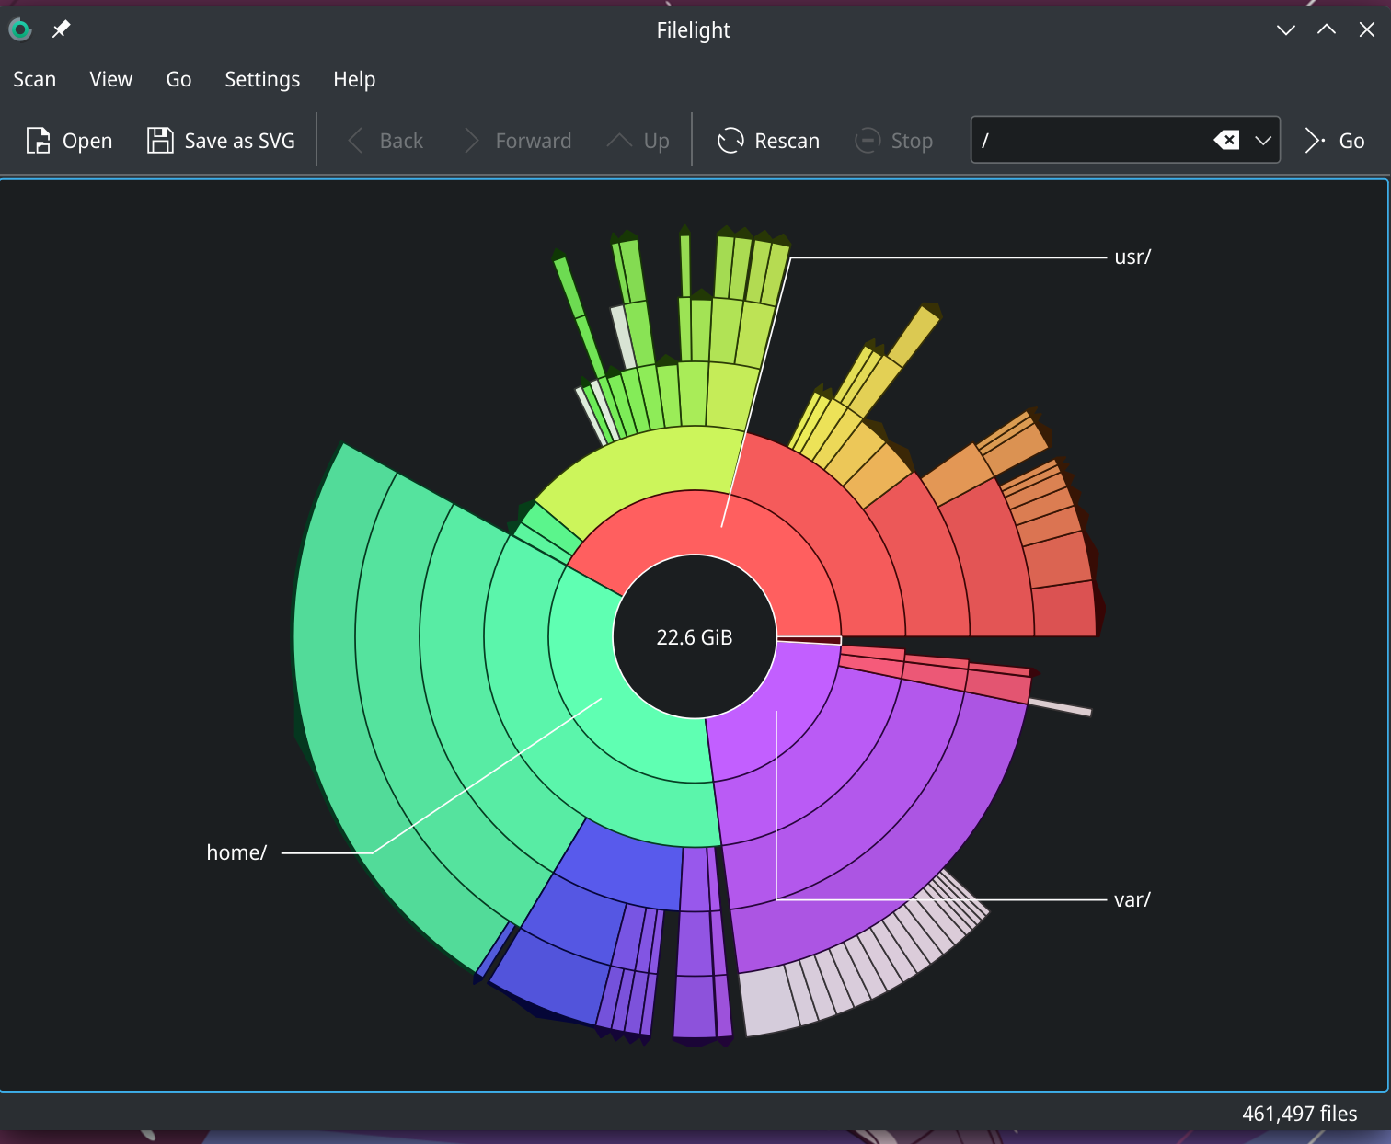The height and width of the screenshot is (1144, 1391).
Task: Click the Filelight logo in the titlebar
Action: 19,29
